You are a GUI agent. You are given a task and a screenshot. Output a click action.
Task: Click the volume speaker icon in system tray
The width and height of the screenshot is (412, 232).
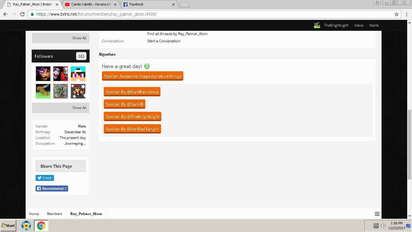pos(383,226)
